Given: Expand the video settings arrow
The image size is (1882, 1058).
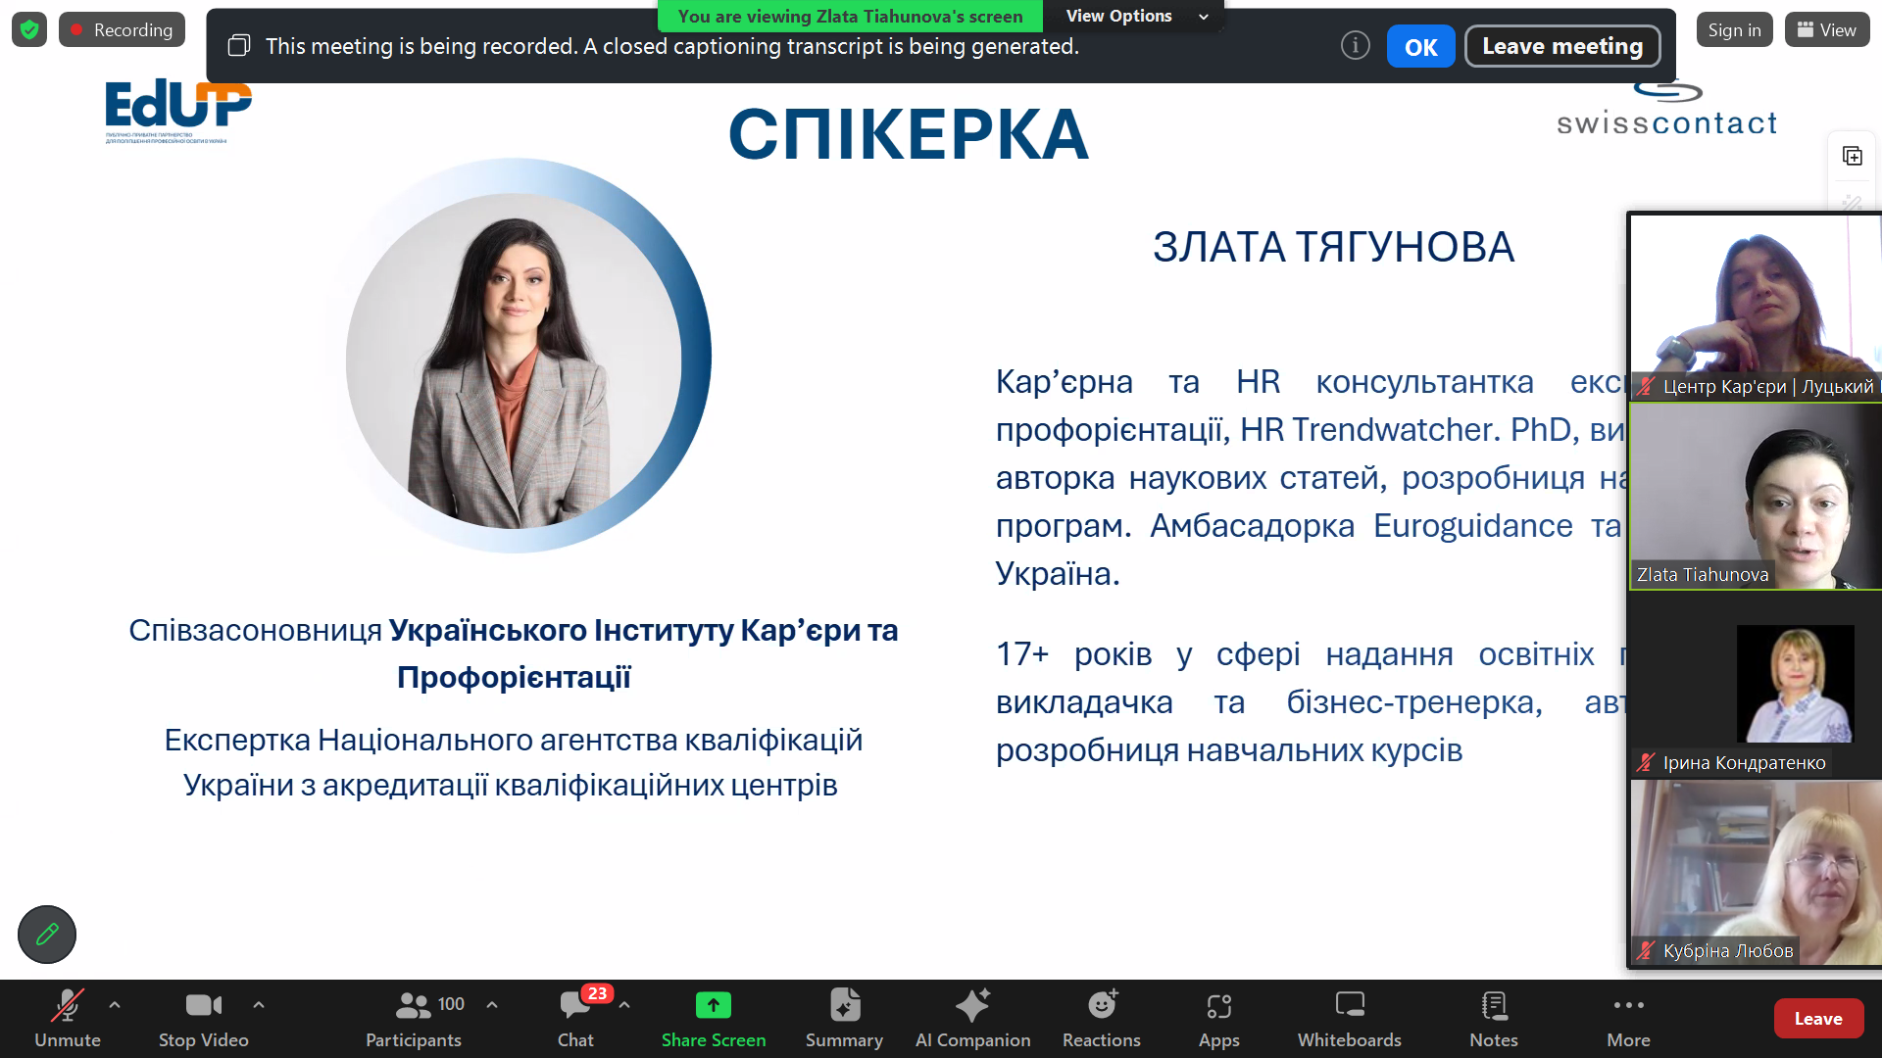Looking at the screenshot, I should (x=259, y=1004).
